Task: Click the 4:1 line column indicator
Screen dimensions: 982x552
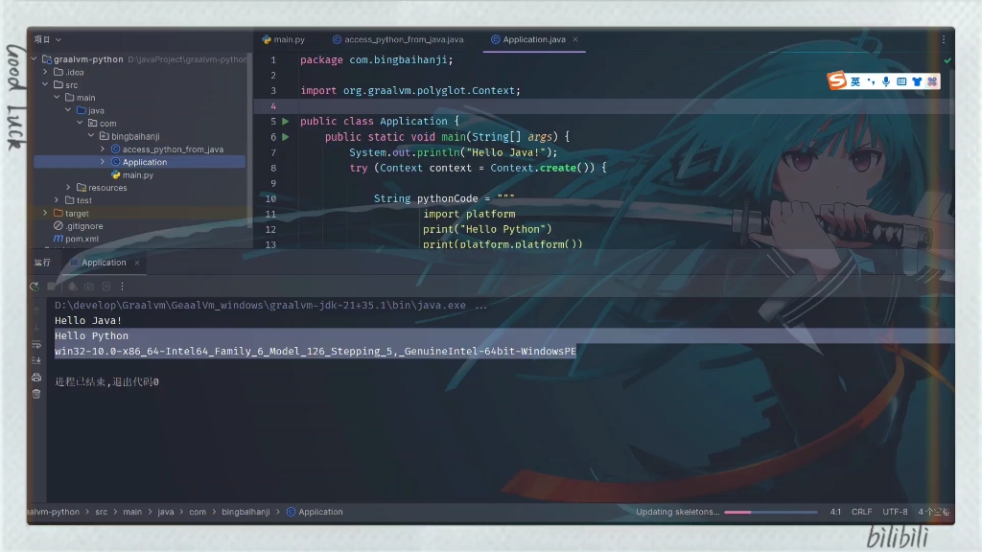Action: click(x=835, y=512)
